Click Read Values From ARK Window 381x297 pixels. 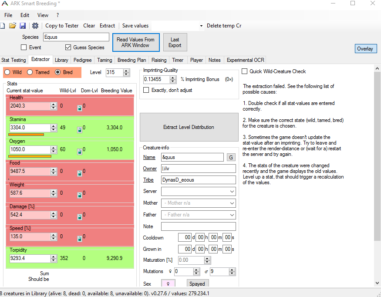[x=136, y=42]
